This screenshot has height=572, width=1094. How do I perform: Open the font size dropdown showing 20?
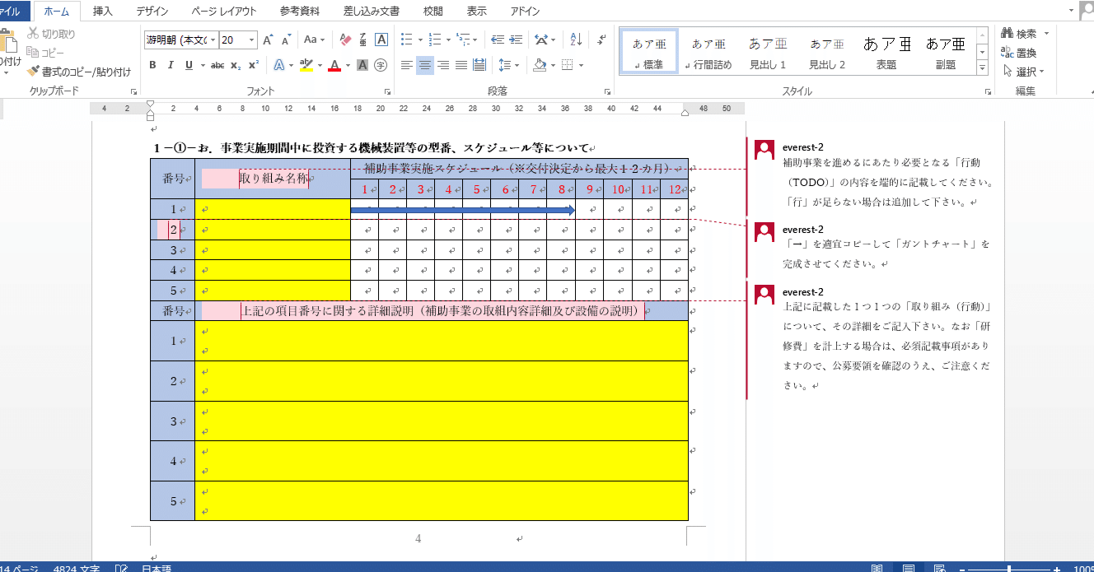[x=252, y=40]
